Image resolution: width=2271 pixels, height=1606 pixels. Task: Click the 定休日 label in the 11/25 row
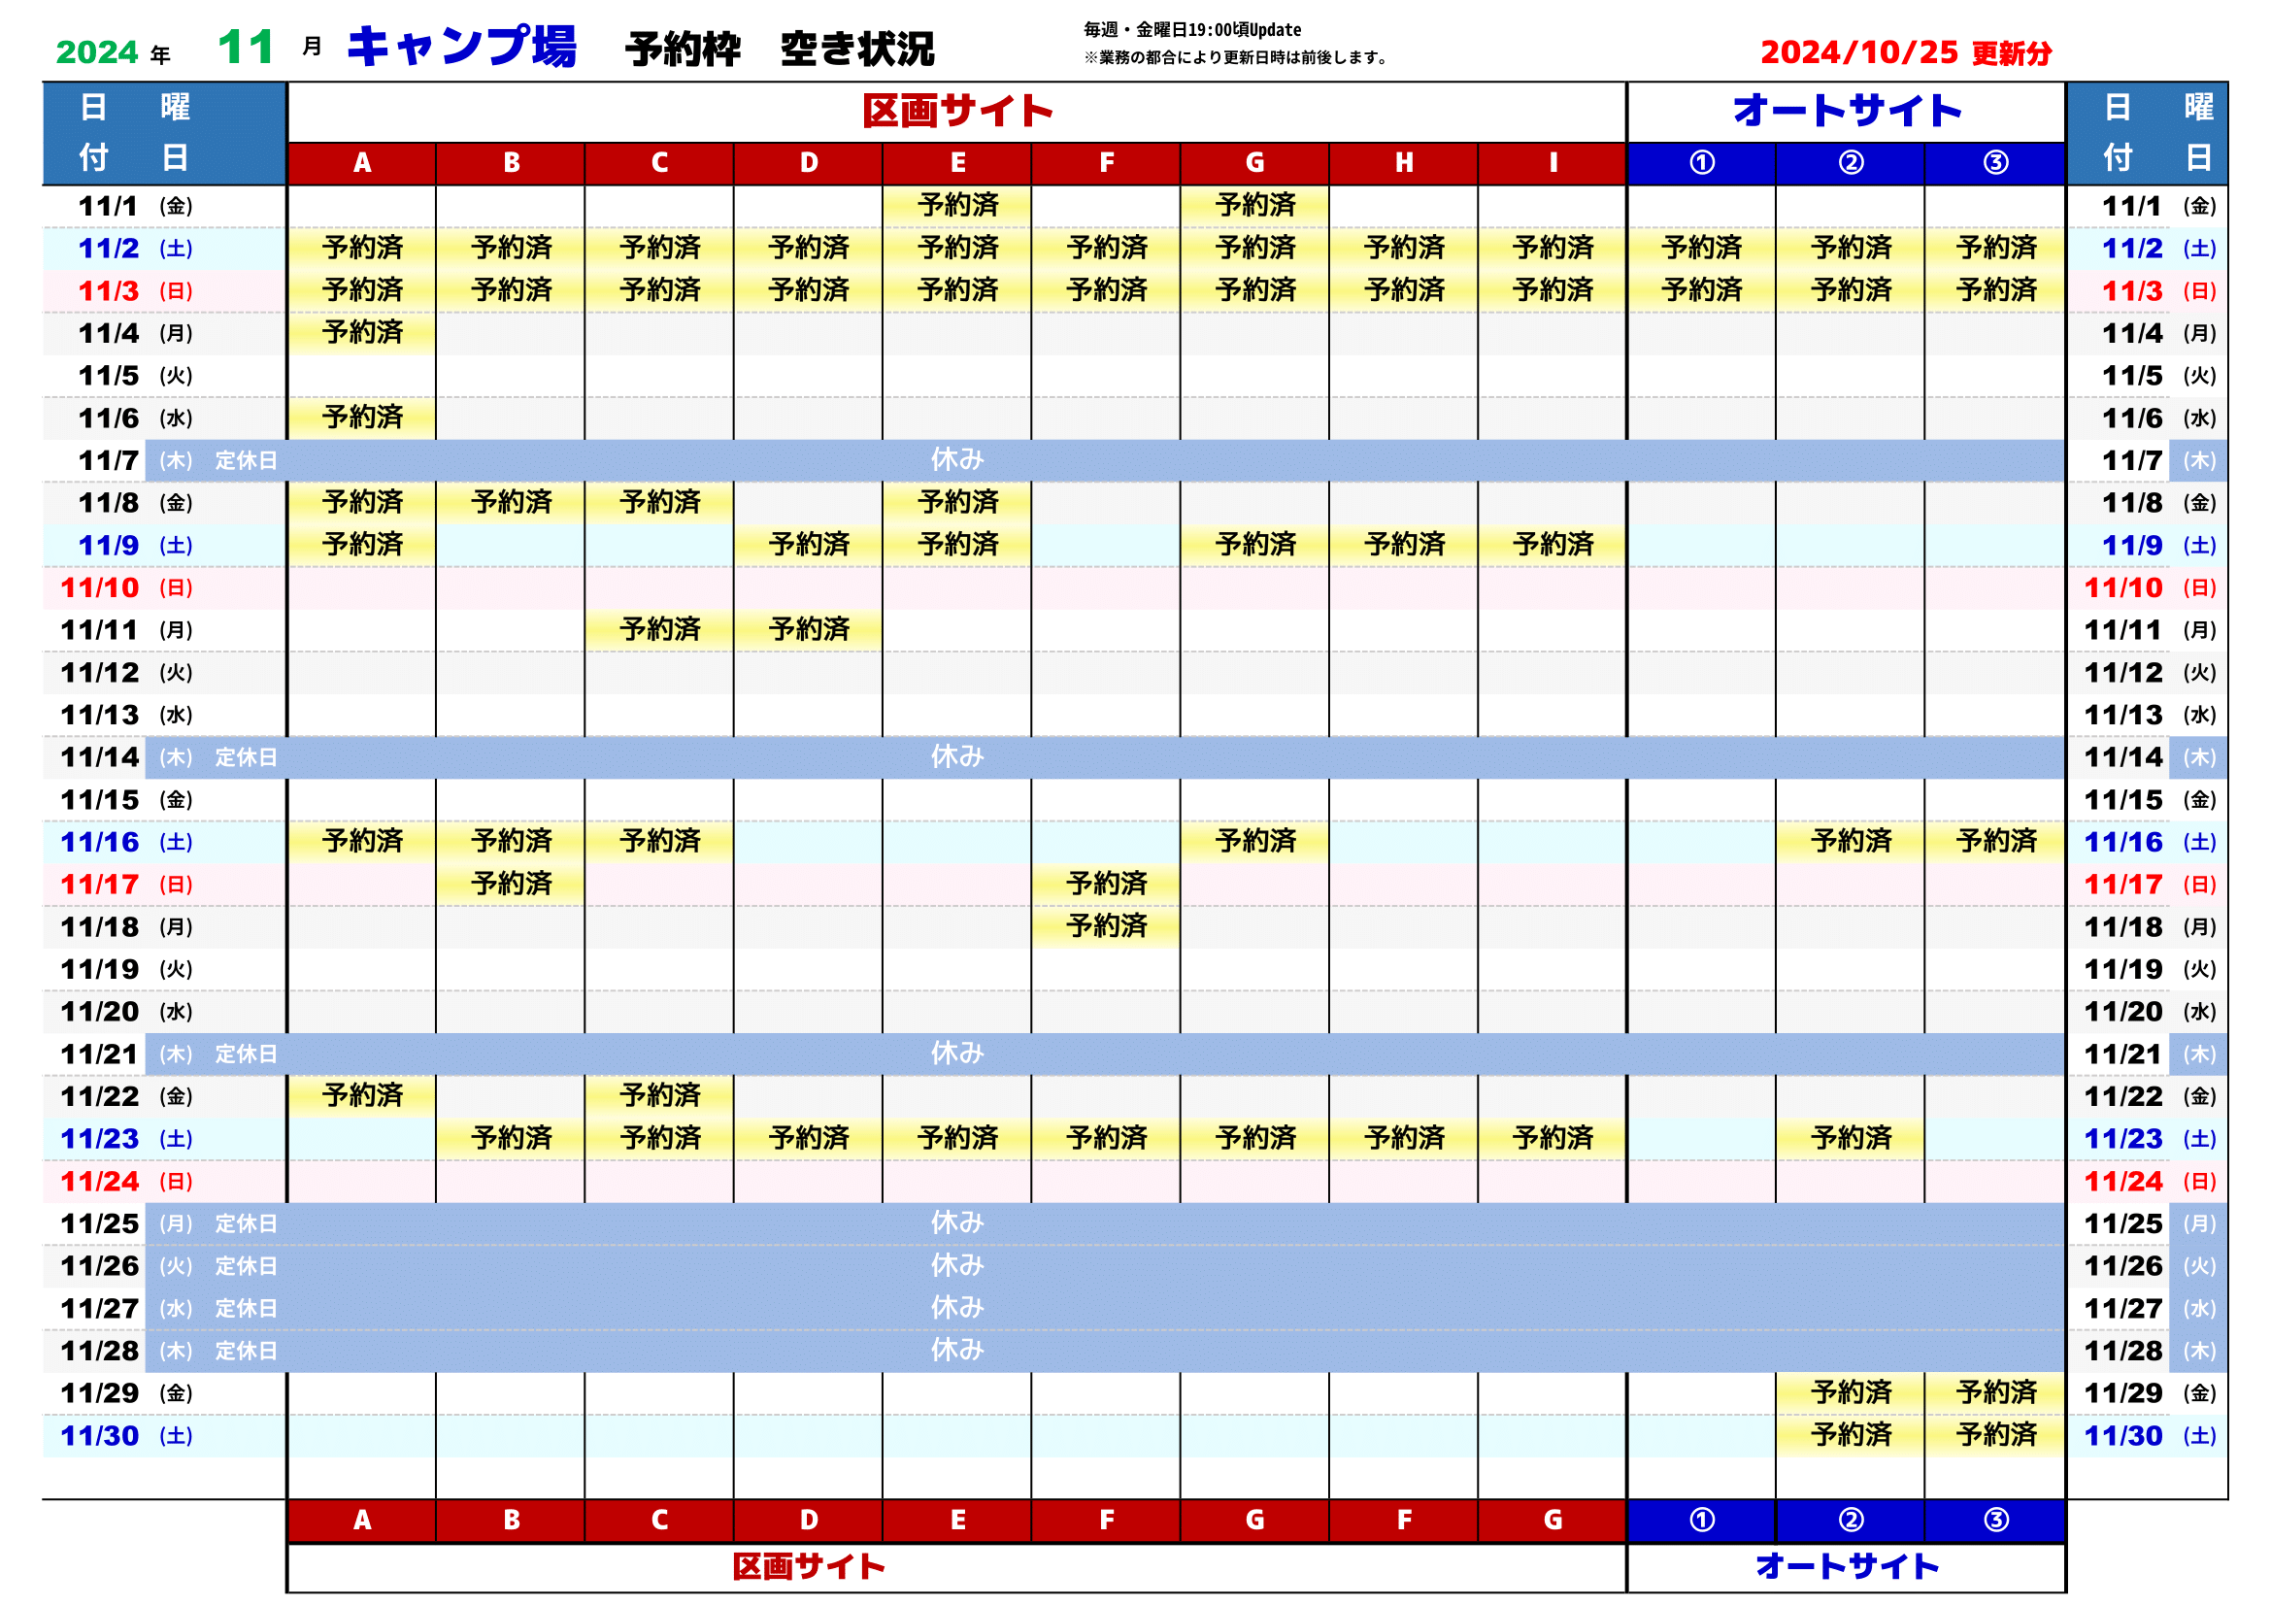[x=247, y=1223]
